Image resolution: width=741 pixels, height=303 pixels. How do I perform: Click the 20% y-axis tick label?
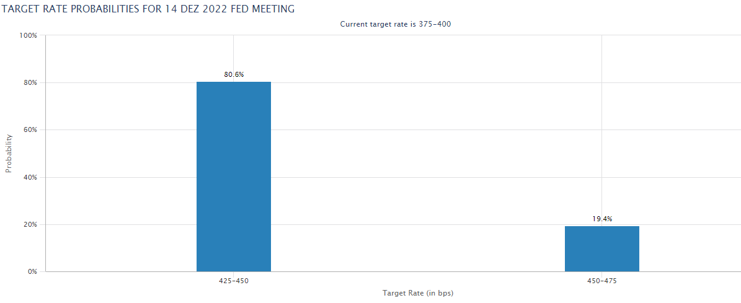pos(30,224)
